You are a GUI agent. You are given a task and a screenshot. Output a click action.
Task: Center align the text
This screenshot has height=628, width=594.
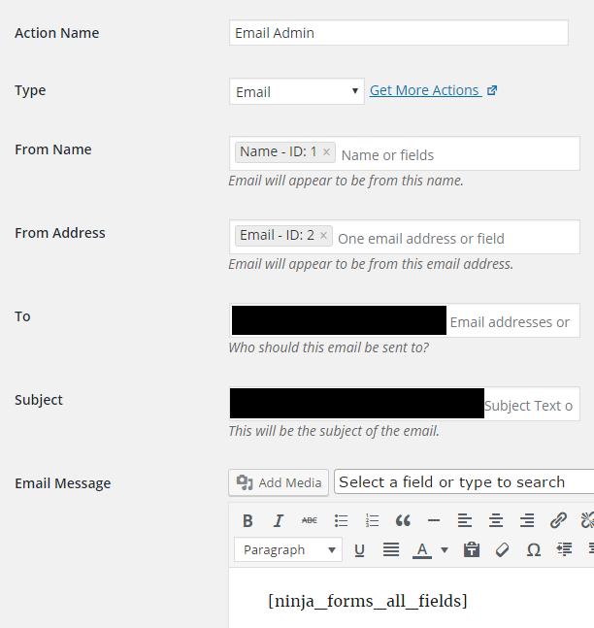click(x=496, y=520)
